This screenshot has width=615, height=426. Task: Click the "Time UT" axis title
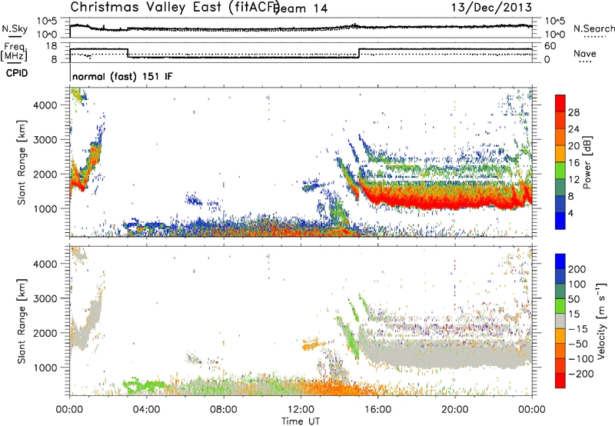[301, 421]
